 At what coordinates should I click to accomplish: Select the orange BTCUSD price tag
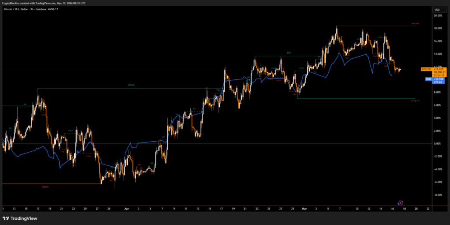point(426,69)
